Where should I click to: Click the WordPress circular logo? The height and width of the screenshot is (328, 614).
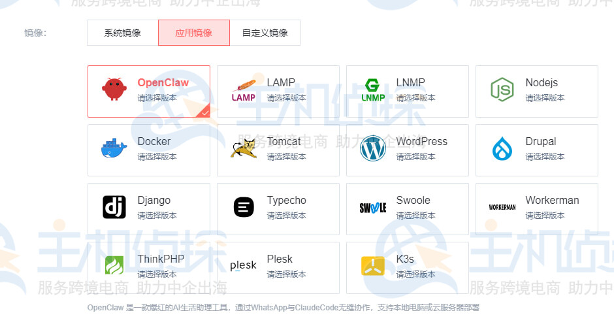pos(373,148)
